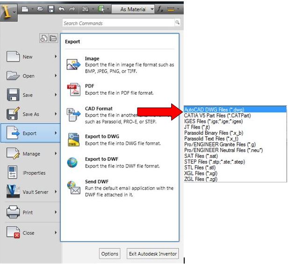Select ZGL Files (*.zgl)
The width and height of the screenshot is (288, 264).
pyautogui.click(x=235, y=179)
